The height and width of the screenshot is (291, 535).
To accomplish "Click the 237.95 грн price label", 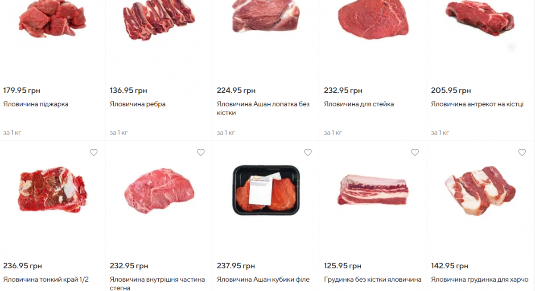I will [236, 266].
